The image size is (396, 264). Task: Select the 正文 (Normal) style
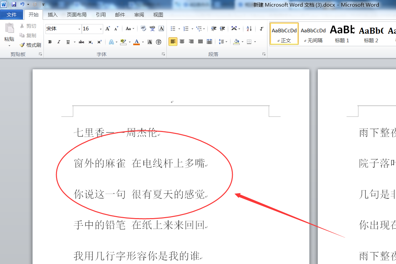284,34
